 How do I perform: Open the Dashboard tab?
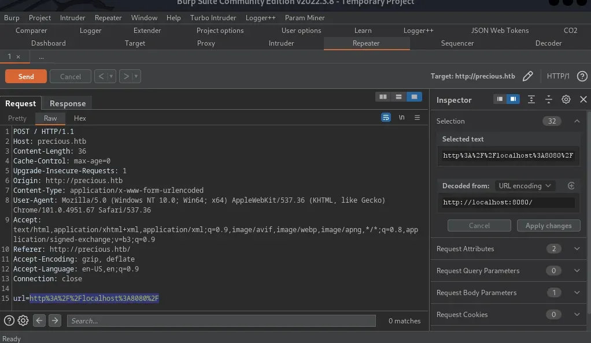click(48, 43)
